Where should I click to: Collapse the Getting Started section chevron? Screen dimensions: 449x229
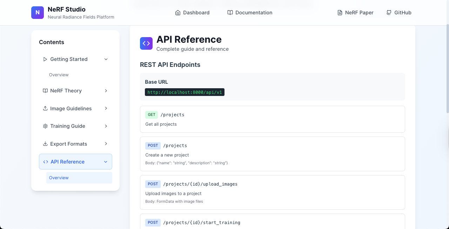point(106,59)
